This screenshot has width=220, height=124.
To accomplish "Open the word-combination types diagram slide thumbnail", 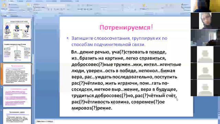I will coord(17,29).
